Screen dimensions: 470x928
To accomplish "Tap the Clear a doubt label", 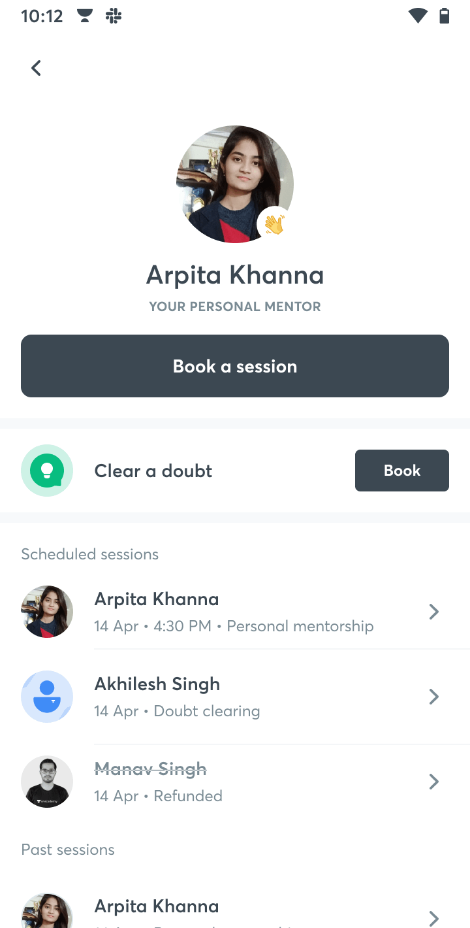I will pyautogui.click(x=153, y=471).
